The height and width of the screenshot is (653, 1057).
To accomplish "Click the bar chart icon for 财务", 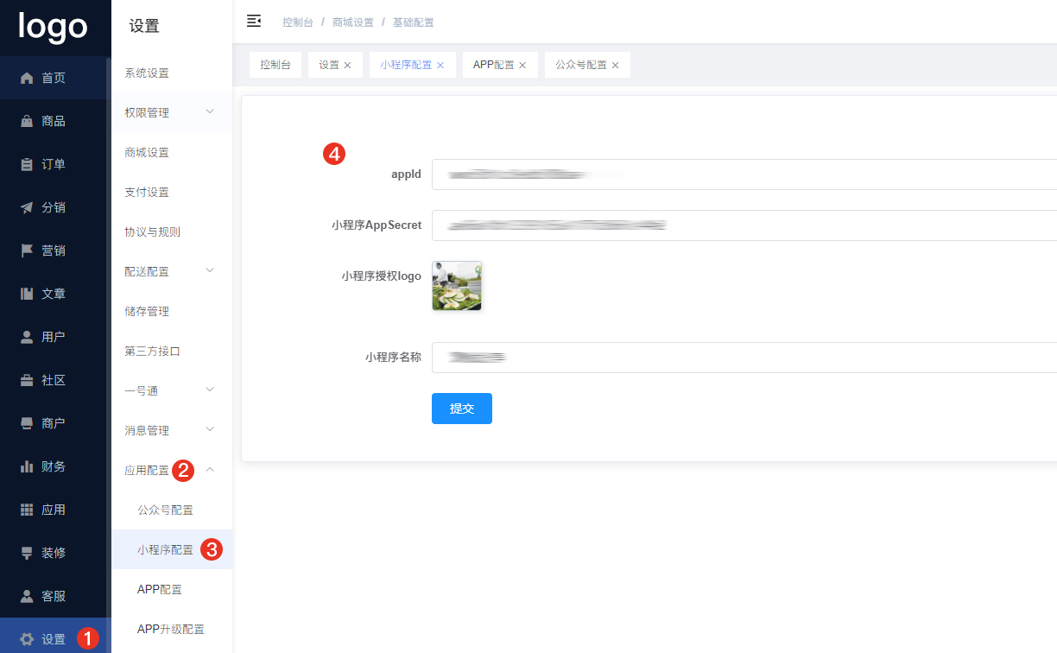I will pos(27,466).
